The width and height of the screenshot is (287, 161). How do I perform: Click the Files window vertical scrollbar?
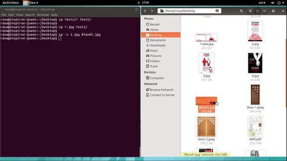tap(286, 73)
